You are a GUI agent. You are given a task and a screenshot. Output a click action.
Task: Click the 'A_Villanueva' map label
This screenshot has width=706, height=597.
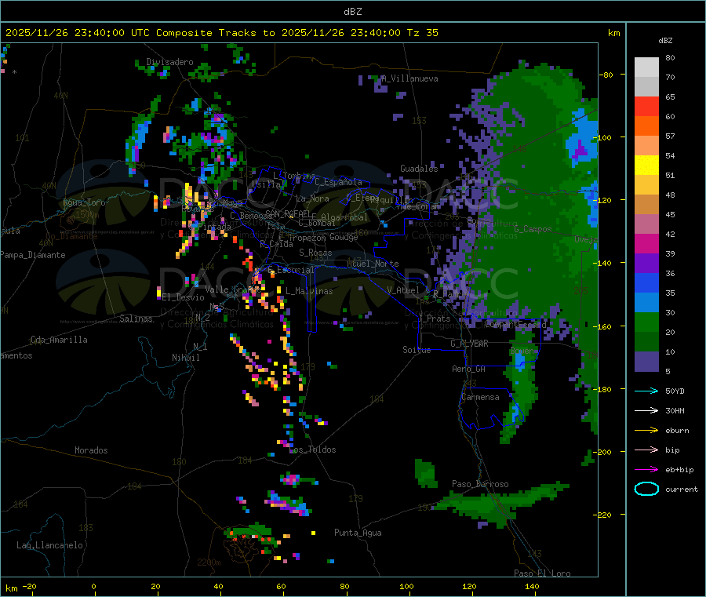pos(409,78)
